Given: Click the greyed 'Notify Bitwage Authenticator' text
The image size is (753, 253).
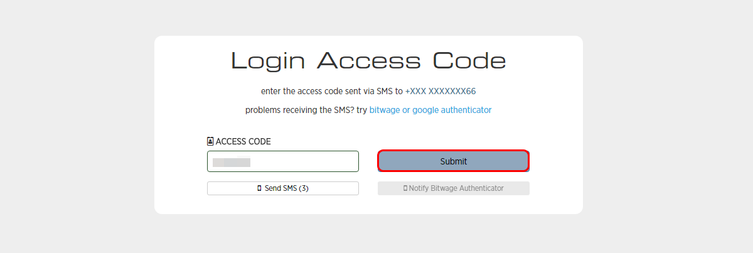Looking at the screenshot, I should pos(456,188).
